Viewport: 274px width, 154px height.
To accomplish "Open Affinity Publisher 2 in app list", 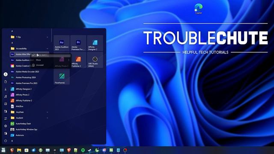I will 30,101.
